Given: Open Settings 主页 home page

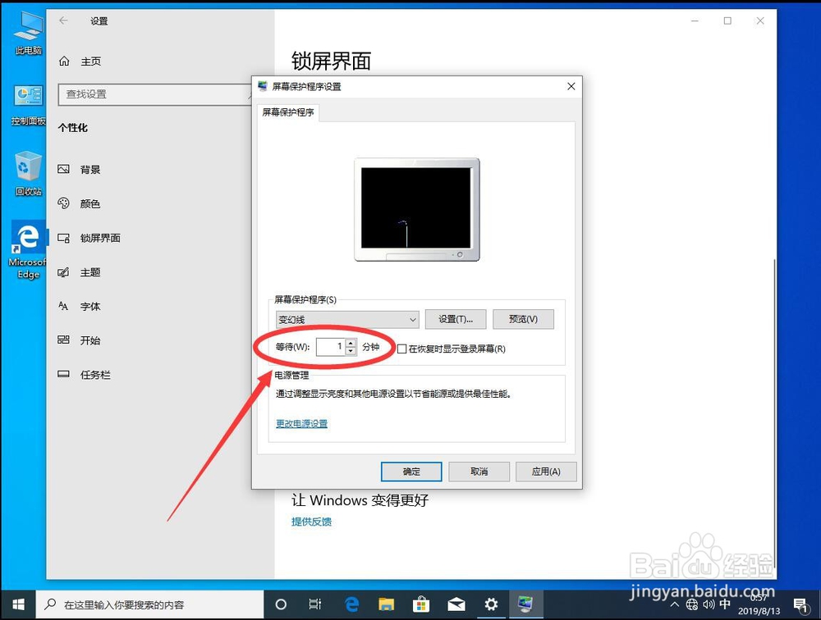Looking at the screenshot, I should 80,62.
